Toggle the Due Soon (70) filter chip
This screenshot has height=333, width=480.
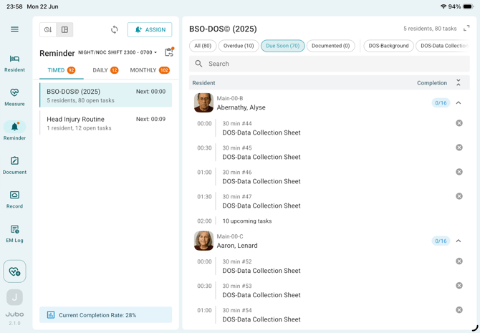(282, 46)
